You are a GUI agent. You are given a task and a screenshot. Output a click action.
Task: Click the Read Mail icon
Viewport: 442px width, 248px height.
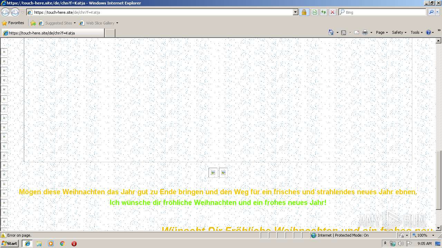pyautogui.click(x=357, y=32)
